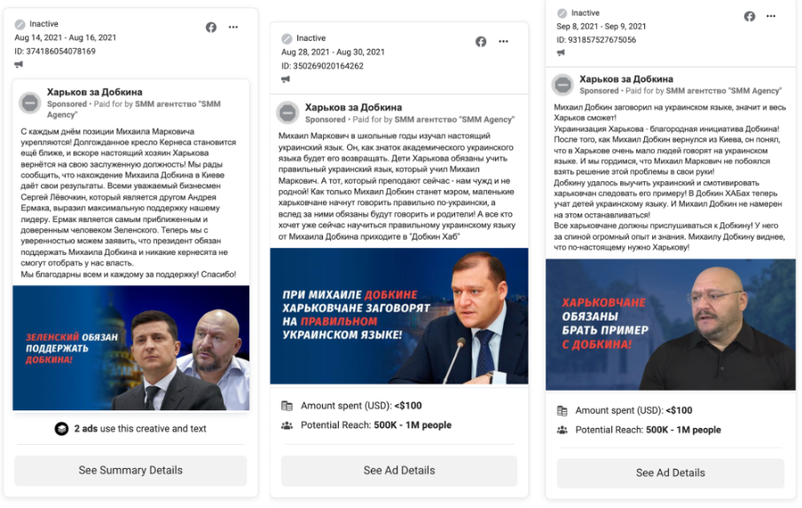
Task: Click the megaphone icon under ID 350269020164262
Action: (x=286, y=79)
